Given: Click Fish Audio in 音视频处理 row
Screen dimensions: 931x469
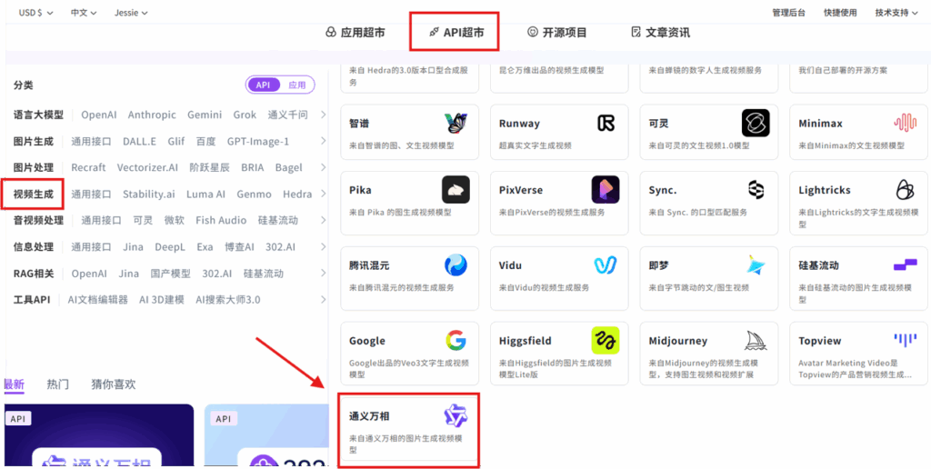Looking at the screenshot, I should [x=221, y=220].
